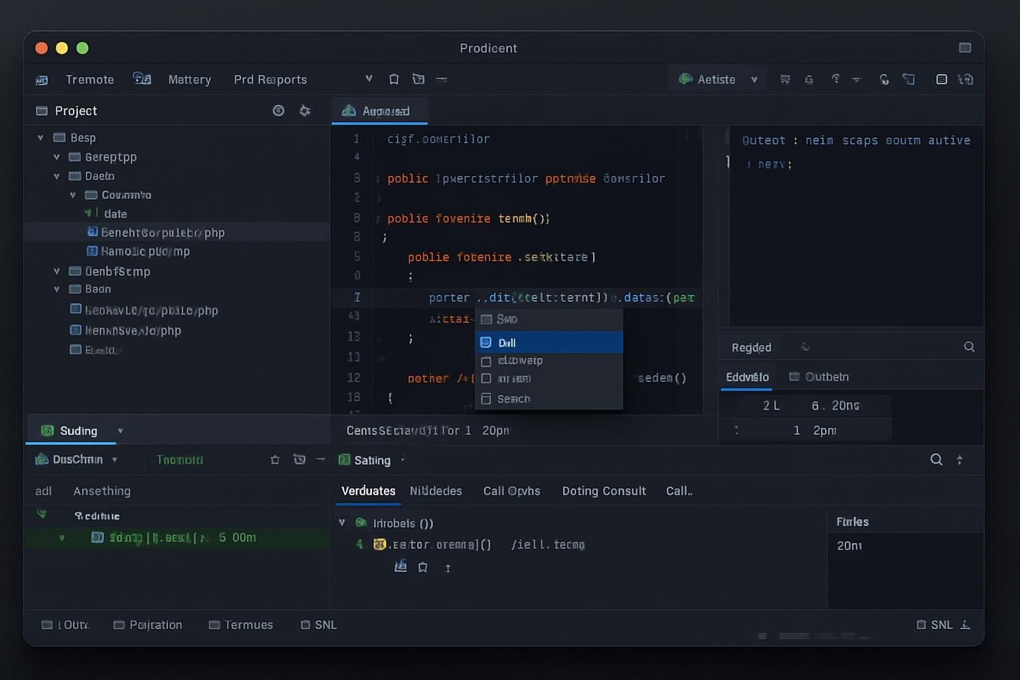Click the layout panel icon in title bar
This screenshot has width=1020, height=680.
[x=965, y=48]
